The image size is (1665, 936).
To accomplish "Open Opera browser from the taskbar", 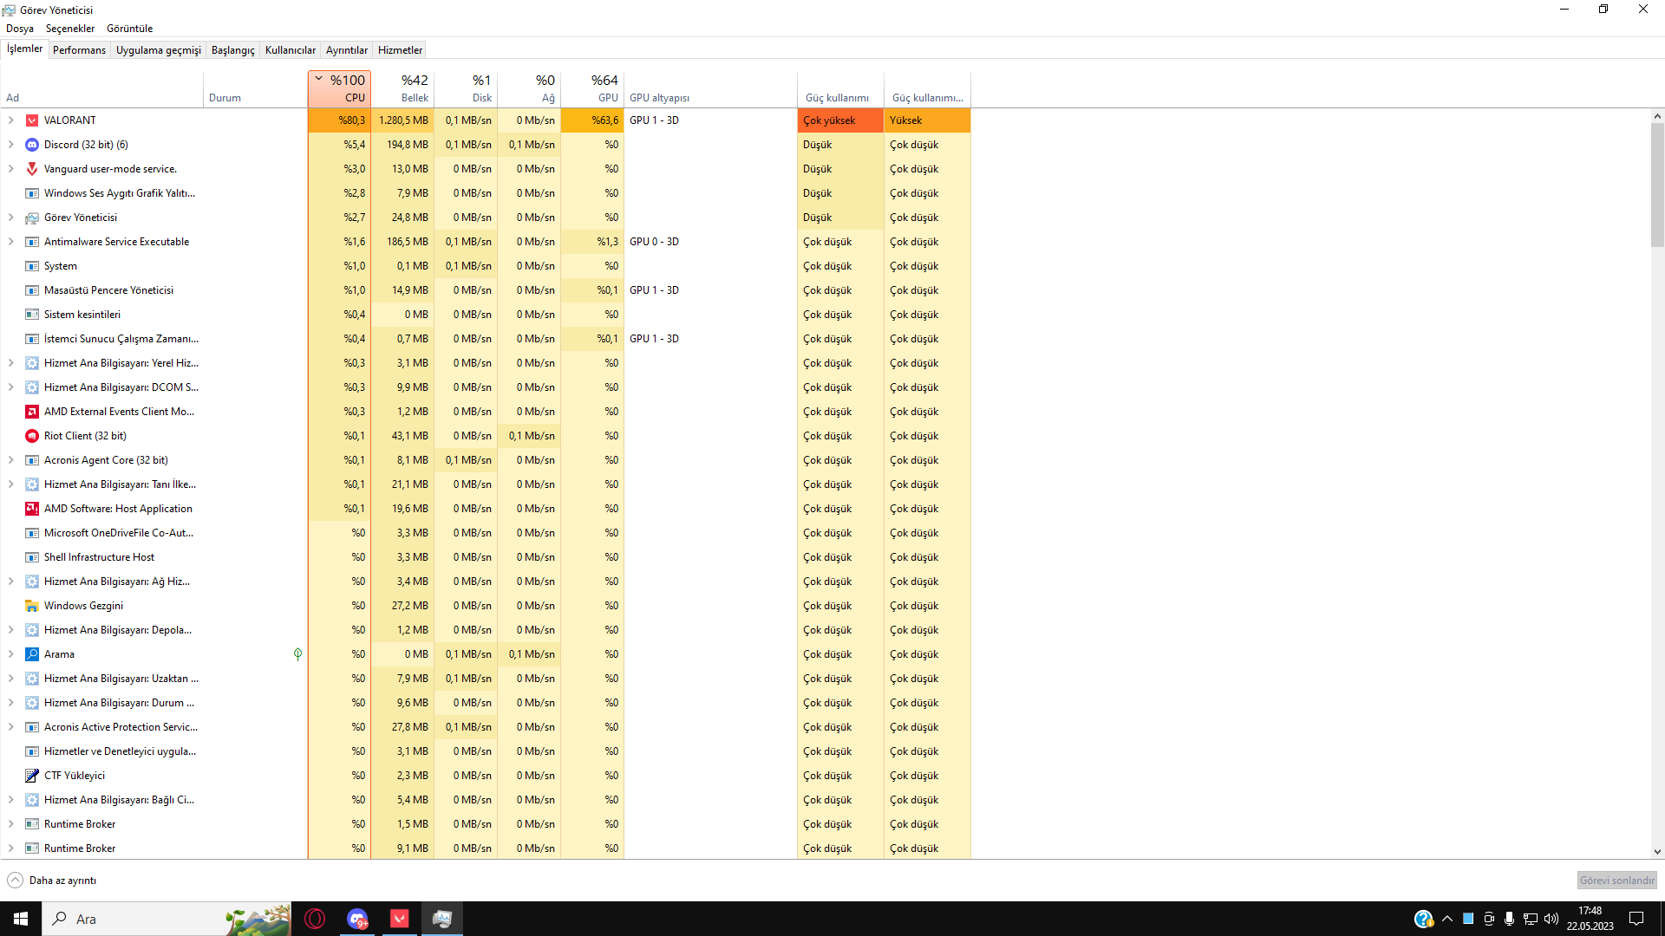I will tap(315, 919).
